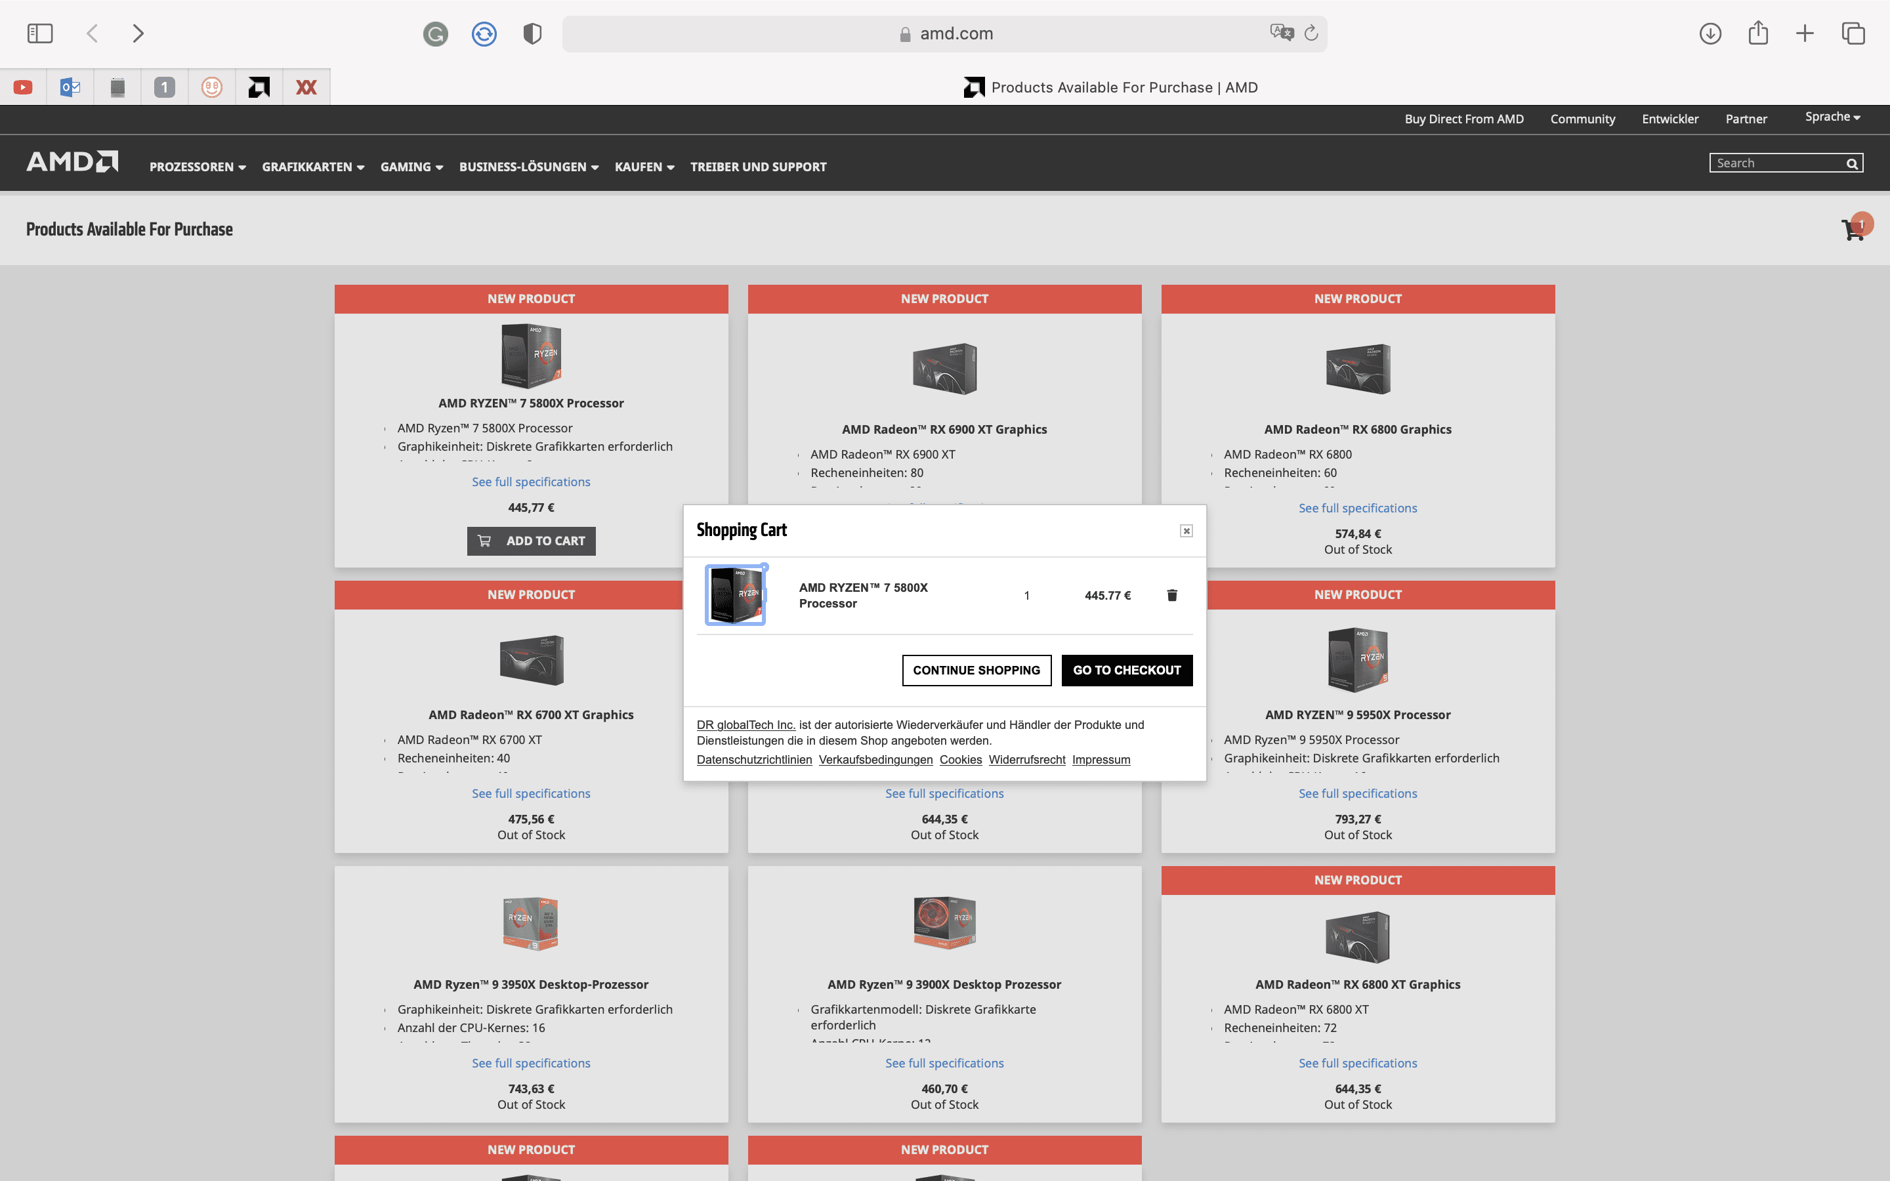Open Treiber und Support menu item
1890x1181 pixels.
click(759, 167)
